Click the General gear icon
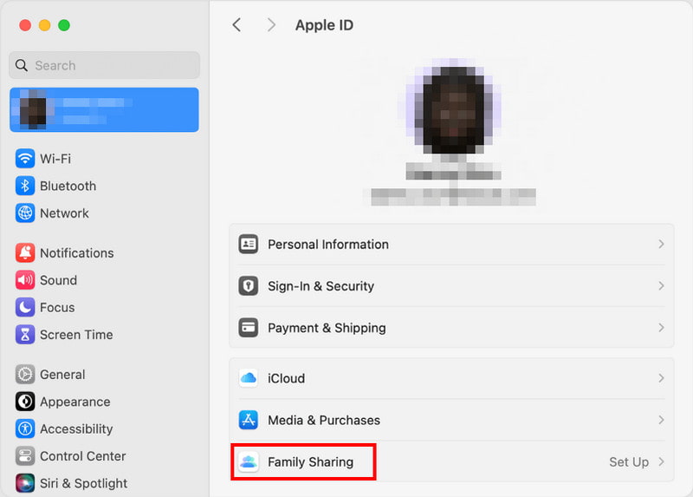 click(x=25, y=375)
